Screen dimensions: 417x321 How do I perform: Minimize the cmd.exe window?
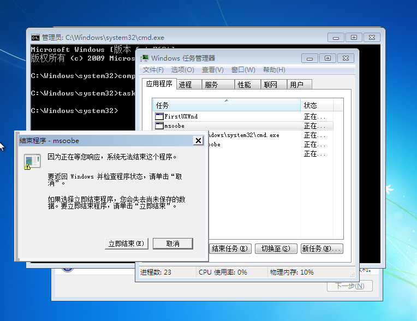tap(336, 38)
